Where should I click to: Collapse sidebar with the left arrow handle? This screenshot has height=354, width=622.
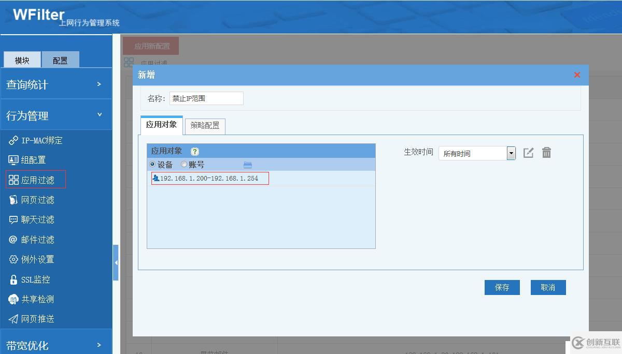[x=116, y=263]
